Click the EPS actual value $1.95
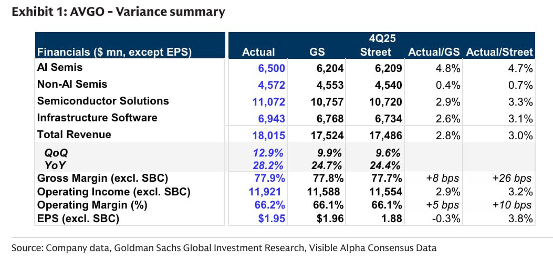 pyautogui.click(x=273, y=218)
